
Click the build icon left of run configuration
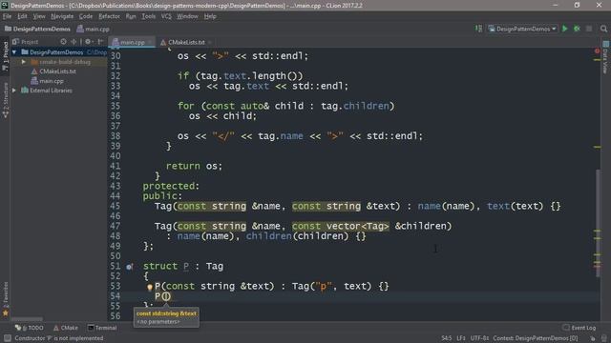[478, 29]
